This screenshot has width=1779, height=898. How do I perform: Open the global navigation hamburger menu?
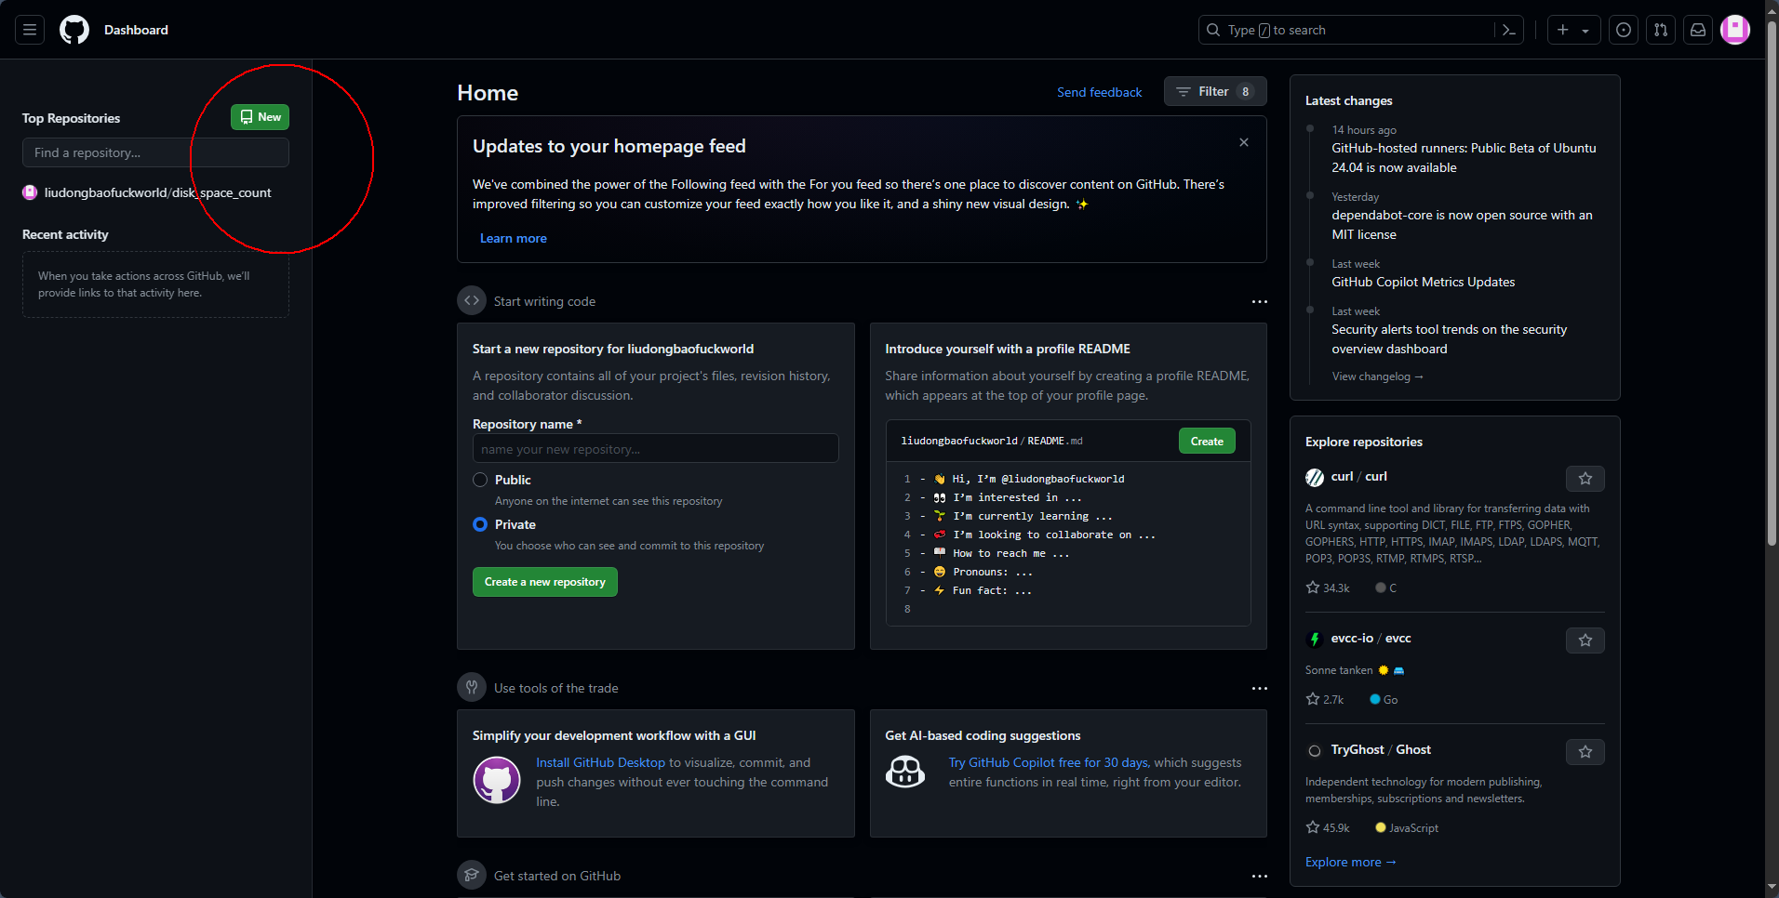(30, 30)
